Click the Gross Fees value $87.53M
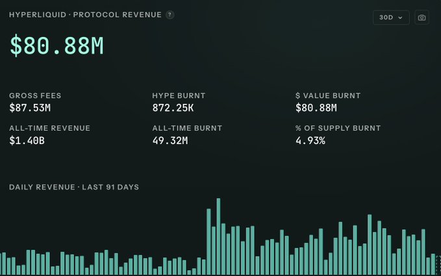The image size is (441, 276). 30,108
